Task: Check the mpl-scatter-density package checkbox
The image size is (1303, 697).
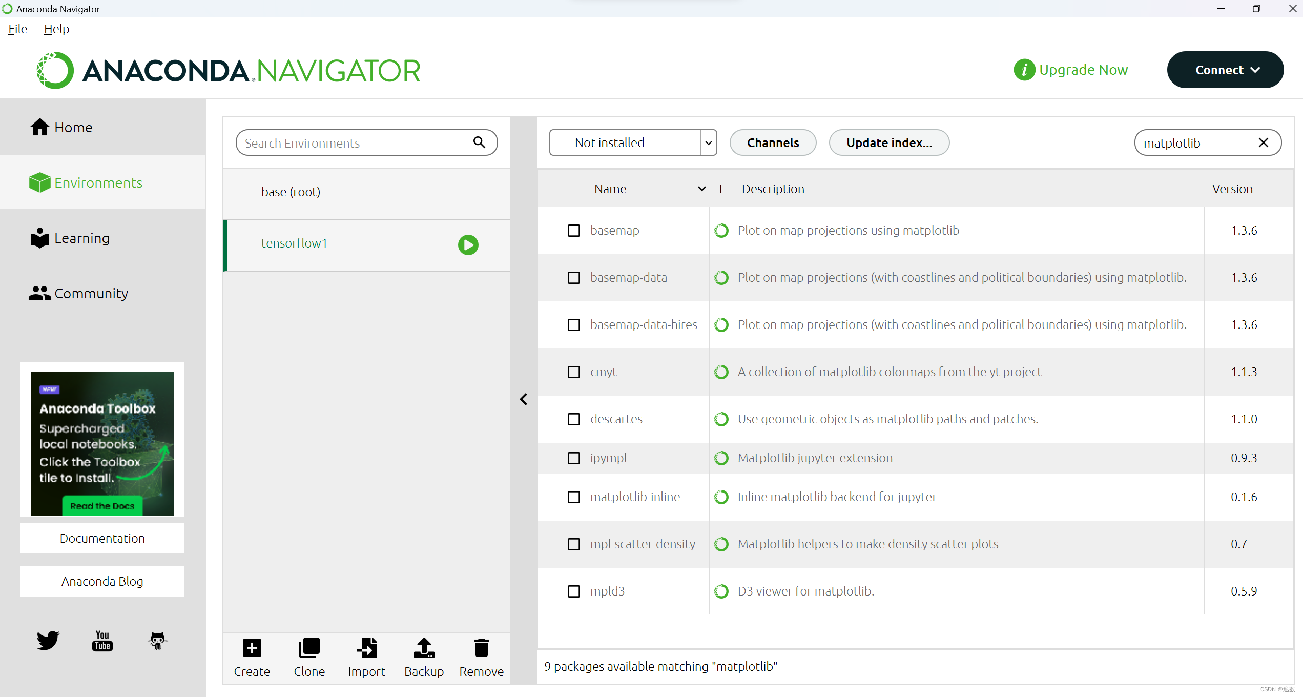Action: pos(574,544)
